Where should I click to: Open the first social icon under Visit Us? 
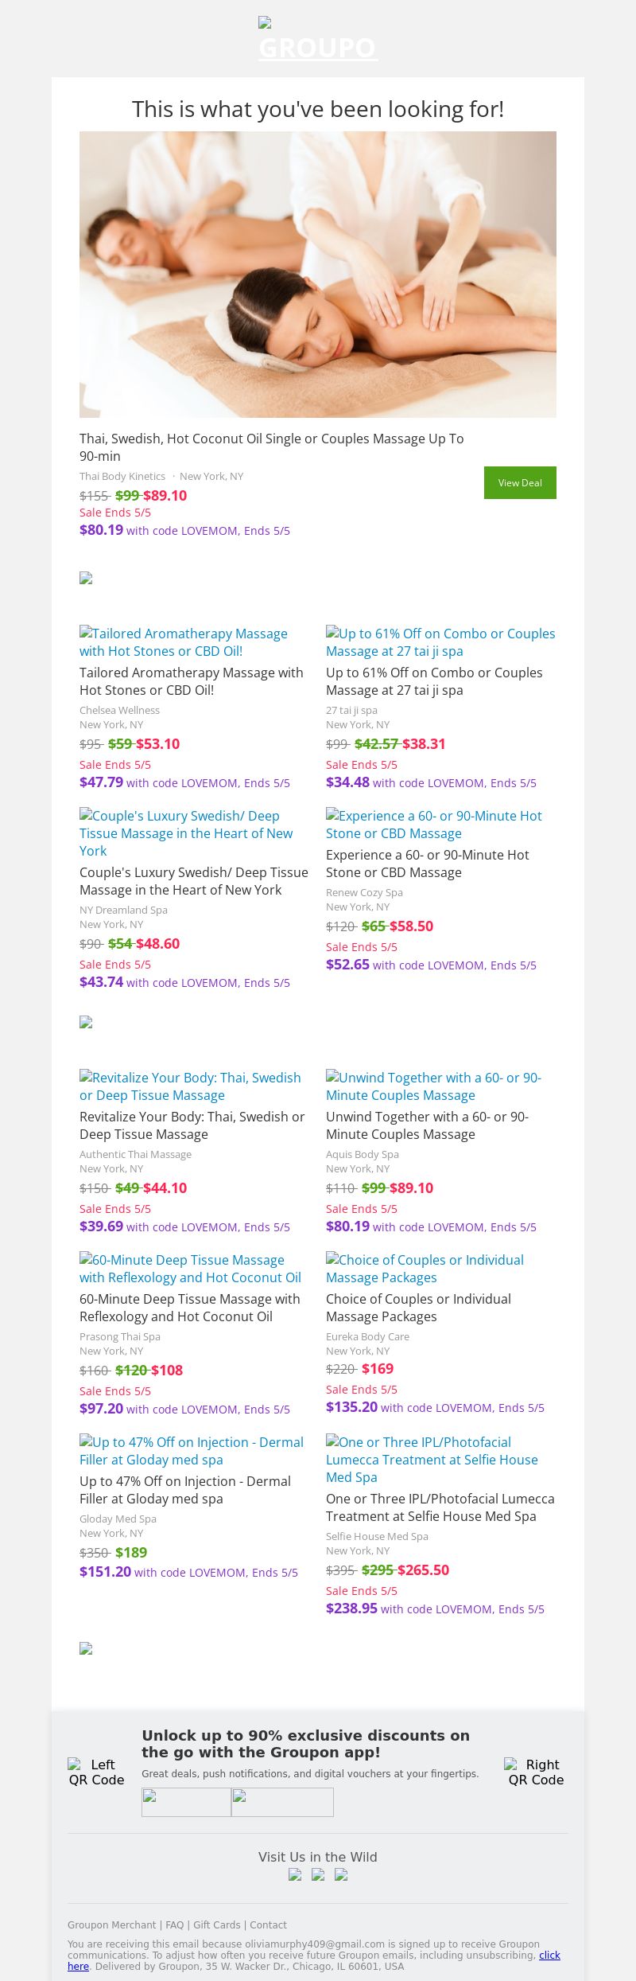[x=295, y=1874]
